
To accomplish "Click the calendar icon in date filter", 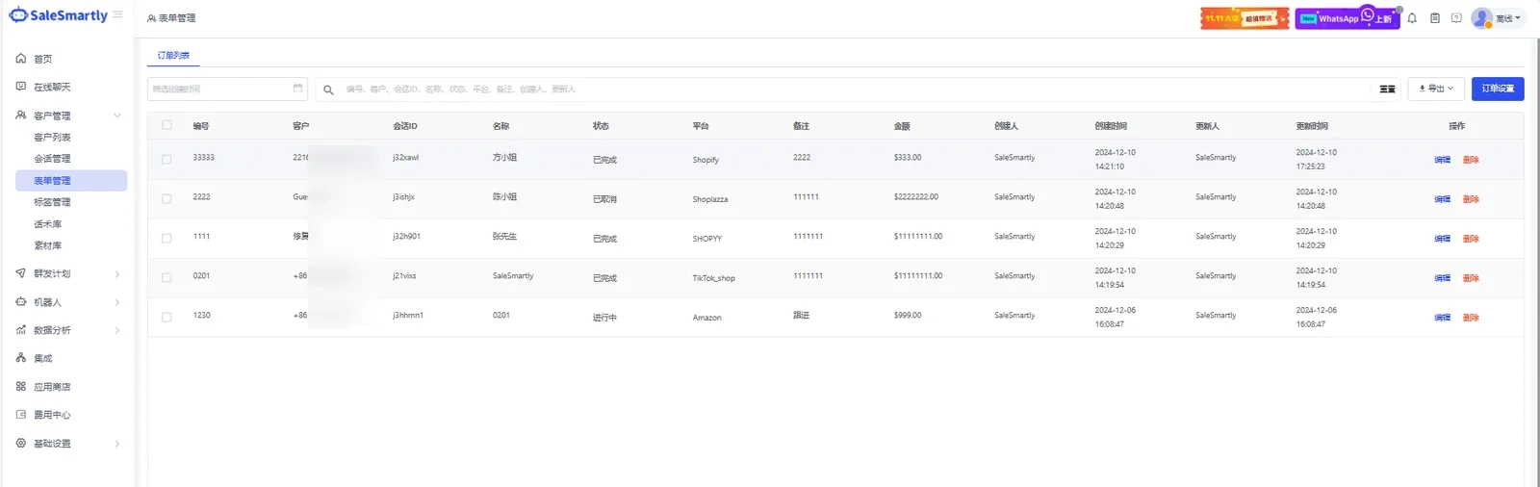I will 297,89.
